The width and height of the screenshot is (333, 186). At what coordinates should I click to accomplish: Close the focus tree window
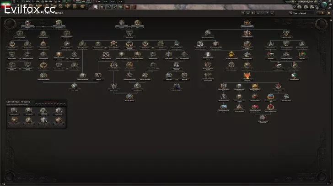(329, 13)
